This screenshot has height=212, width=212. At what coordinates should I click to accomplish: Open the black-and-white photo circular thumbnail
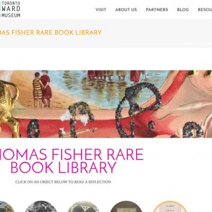point(41,206)
